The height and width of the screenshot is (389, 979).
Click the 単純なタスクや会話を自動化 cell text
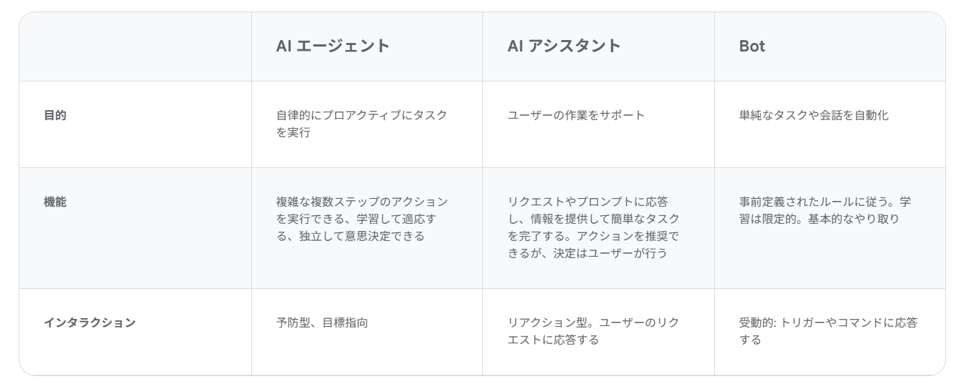coord(814,115)
